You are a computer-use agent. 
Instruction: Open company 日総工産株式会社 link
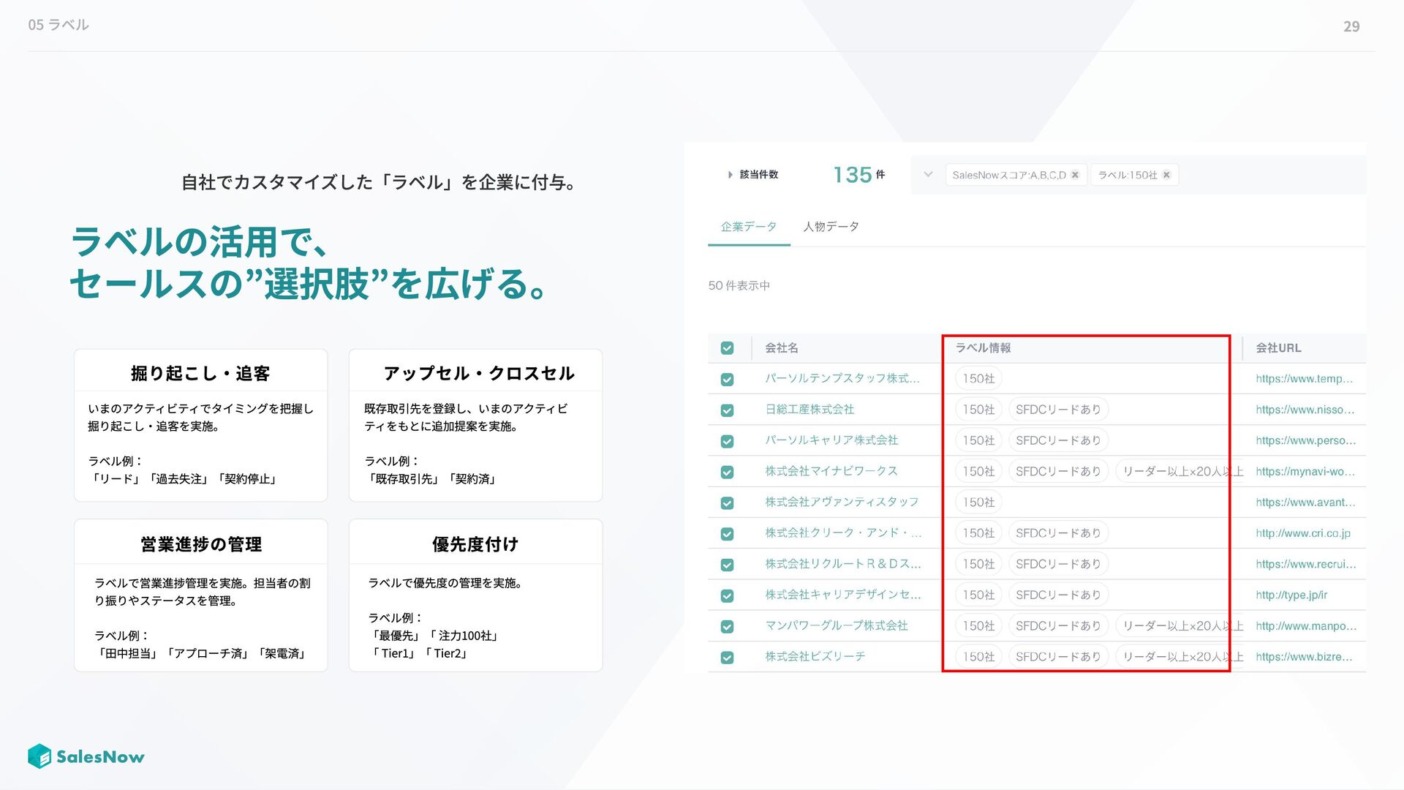(x=809, y=409)
